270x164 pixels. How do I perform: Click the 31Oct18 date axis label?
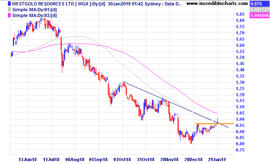[146, 159]
